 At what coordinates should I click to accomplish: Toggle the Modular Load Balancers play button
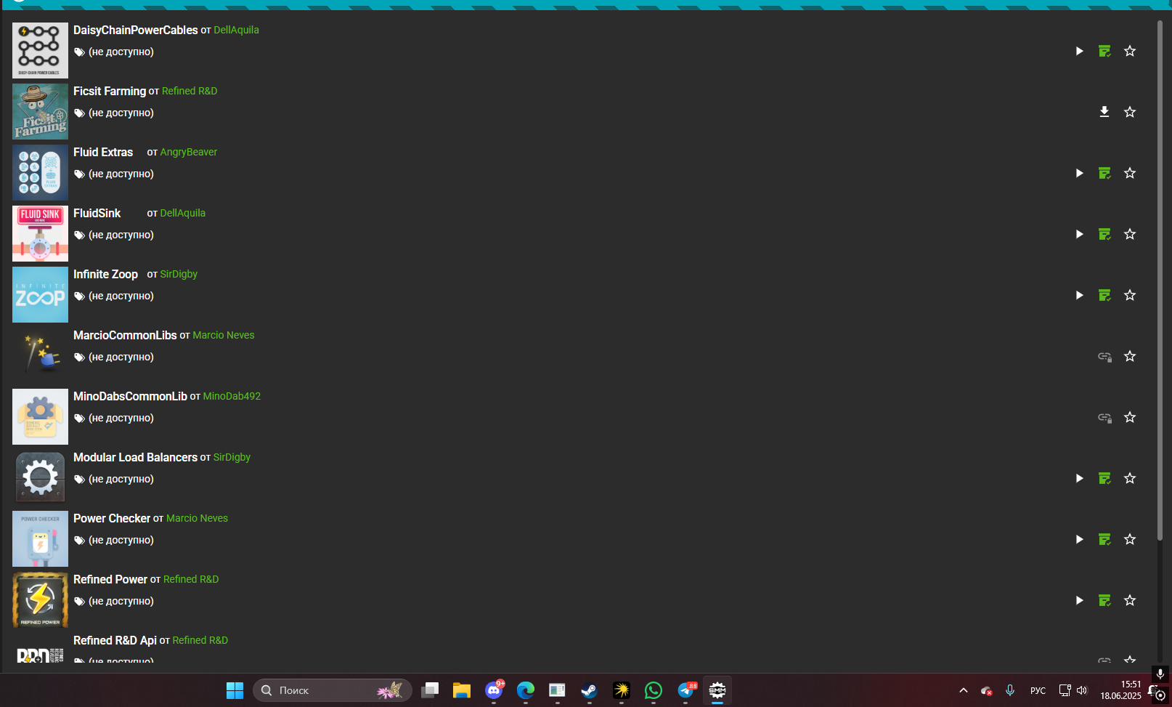[1079, 478]
